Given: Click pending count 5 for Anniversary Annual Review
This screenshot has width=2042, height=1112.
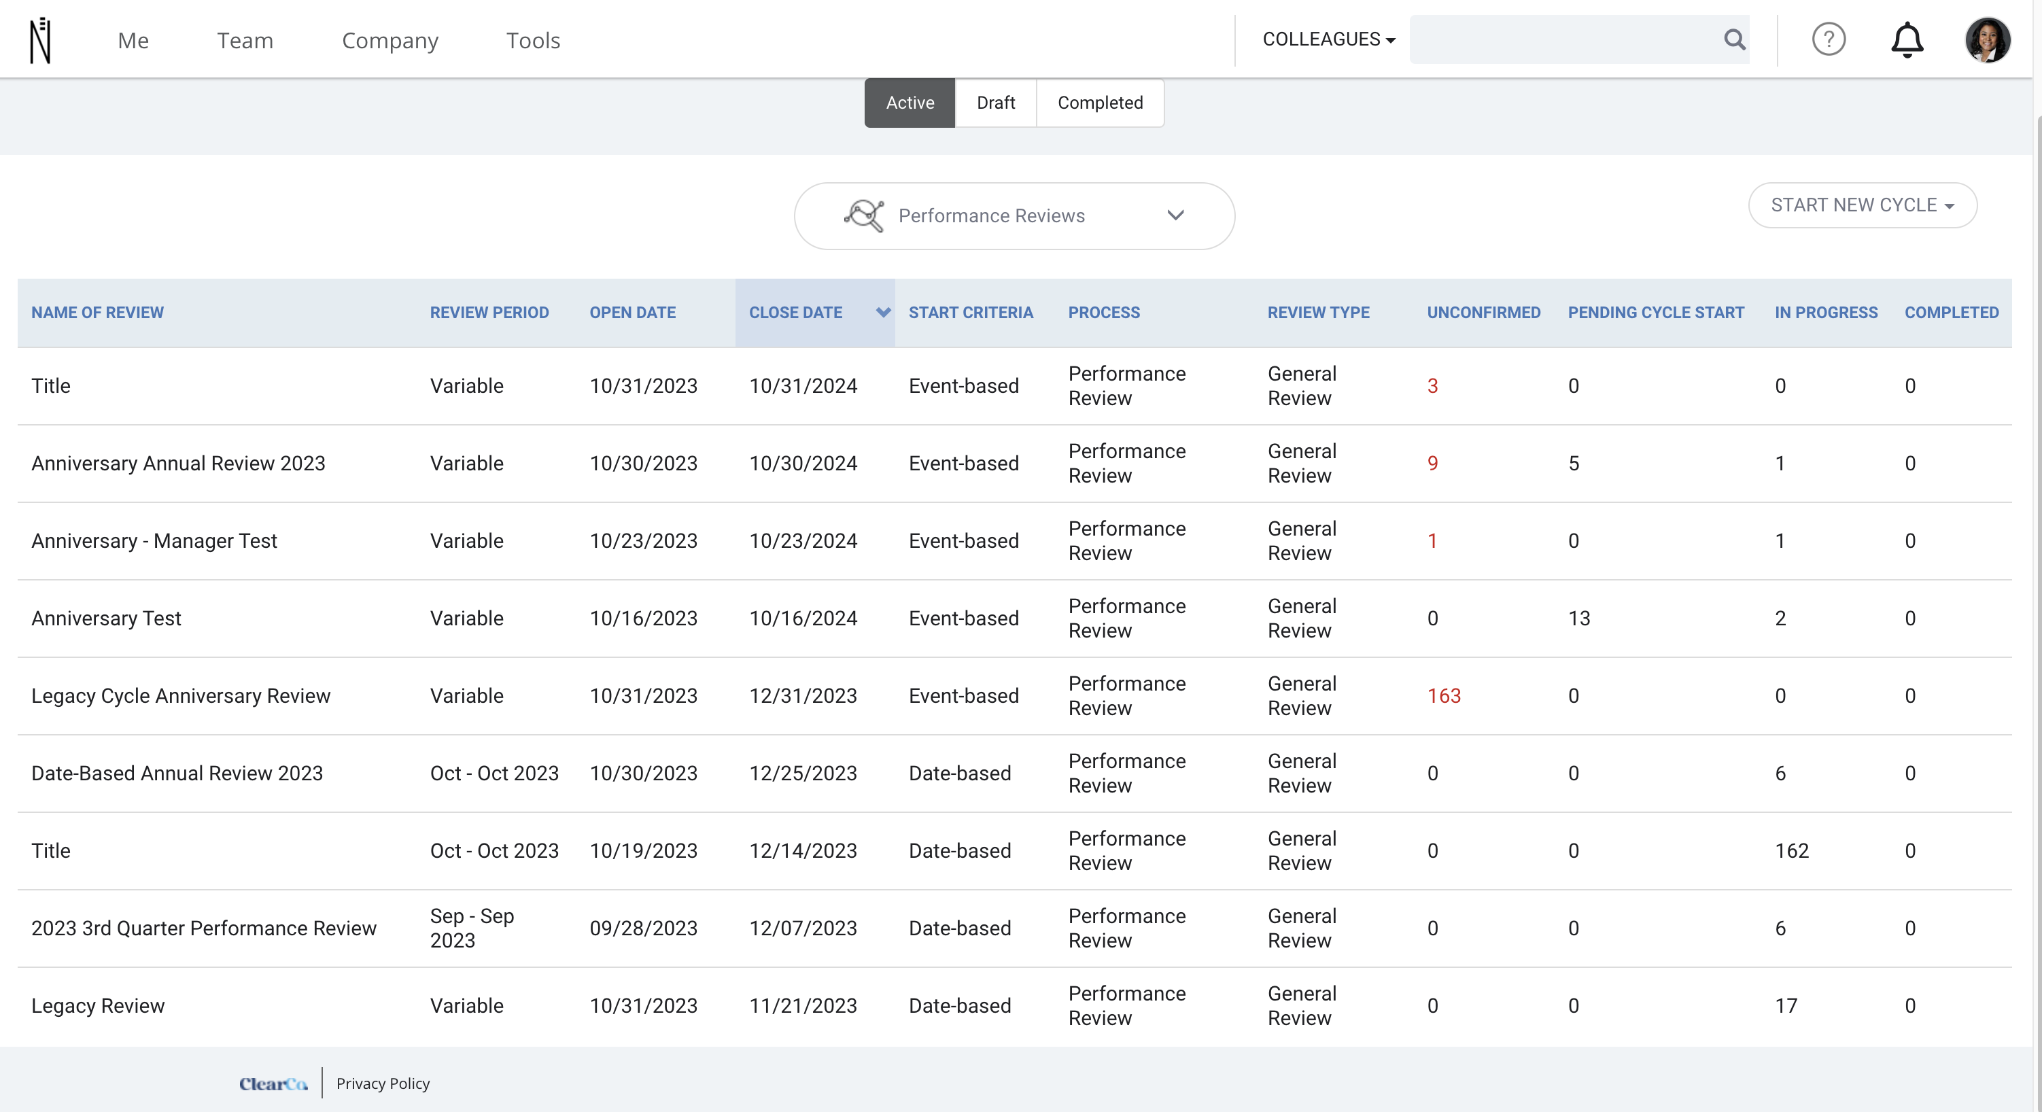Looking at the screenshot, I should (1574, 464).
